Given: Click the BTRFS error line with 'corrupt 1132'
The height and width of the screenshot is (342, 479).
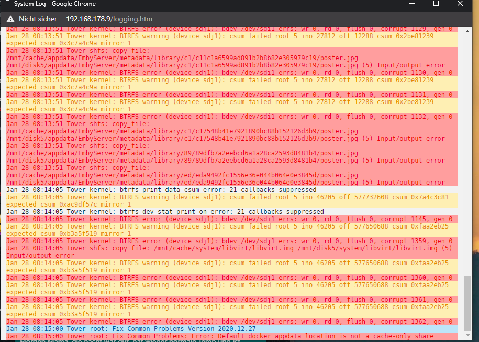Looking at the screenshot, I should coord(232,117).
